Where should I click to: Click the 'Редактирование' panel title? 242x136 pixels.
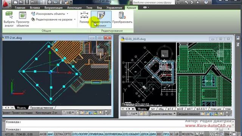112,31
